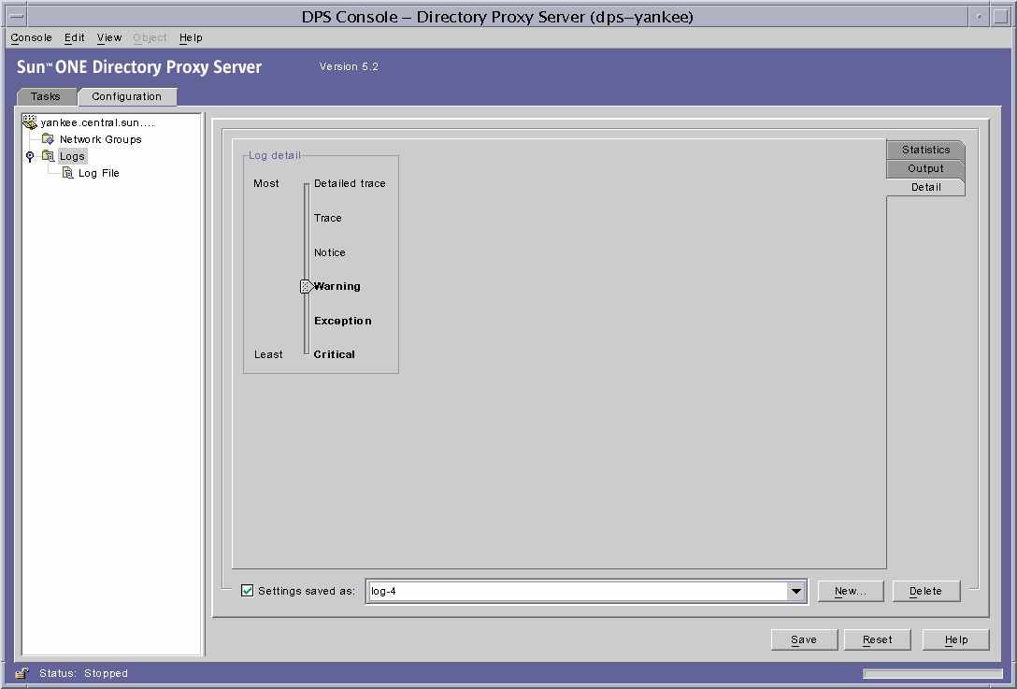The width and height of the screenshot is (1017, 689).
Task: Click the Warning level label
Action: [x=337, y=286]
